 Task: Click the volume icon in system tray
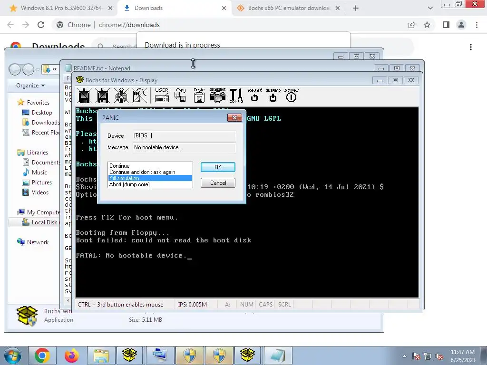(x=439, y=356)
